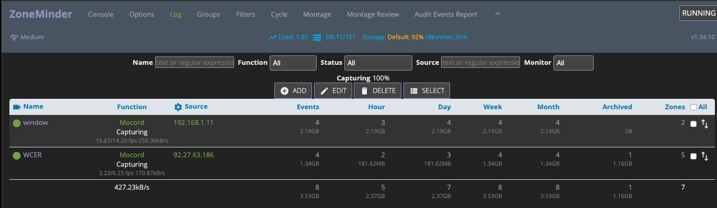Open the Monitor filter dropdown

point(573,63)
